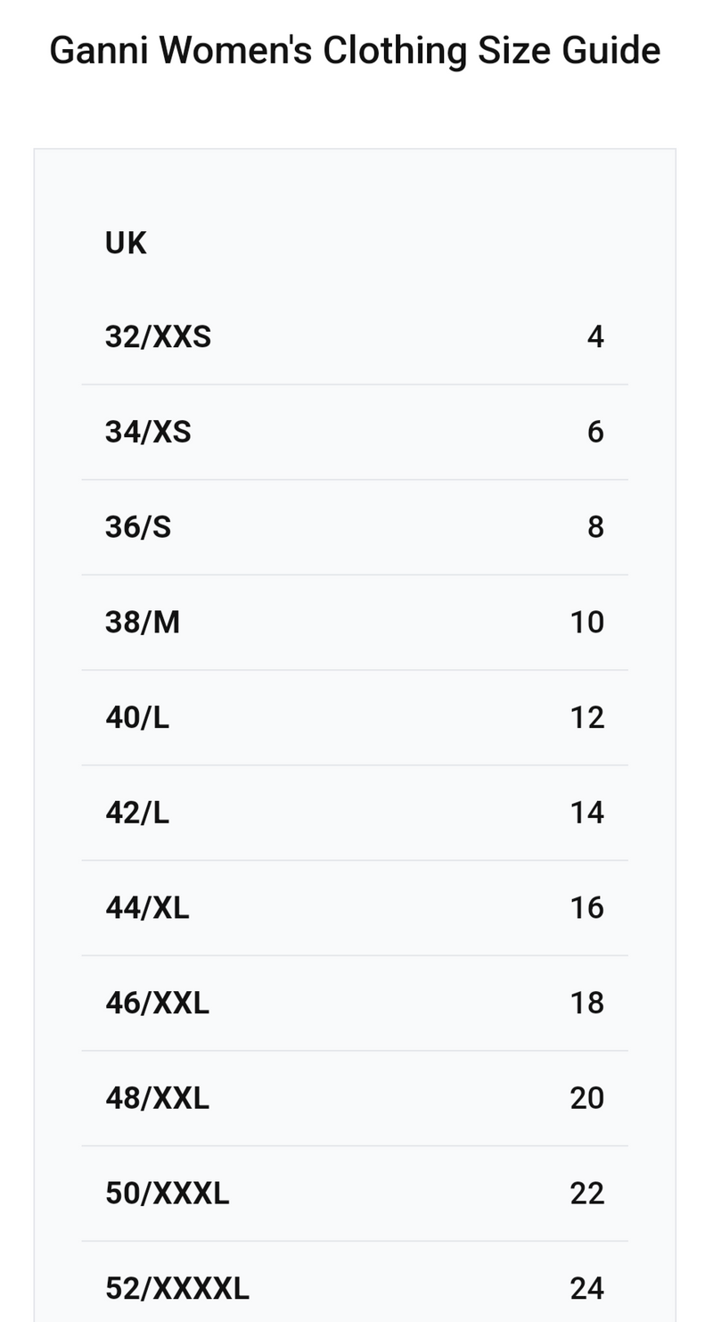Click the 48/XXL size row label

coord(157,1098)
